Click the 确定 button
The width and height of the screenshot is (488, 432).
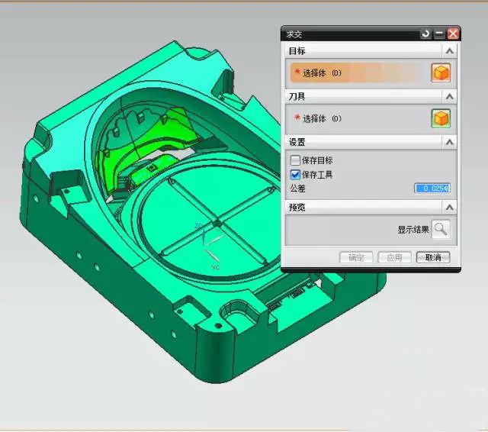pos(356,257)
